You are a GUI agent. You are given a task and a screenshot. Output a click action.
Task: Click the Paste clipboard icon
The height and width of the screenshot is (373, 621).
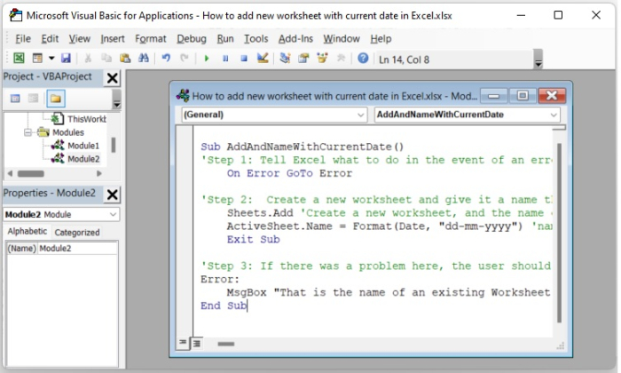tap(125, 59)
